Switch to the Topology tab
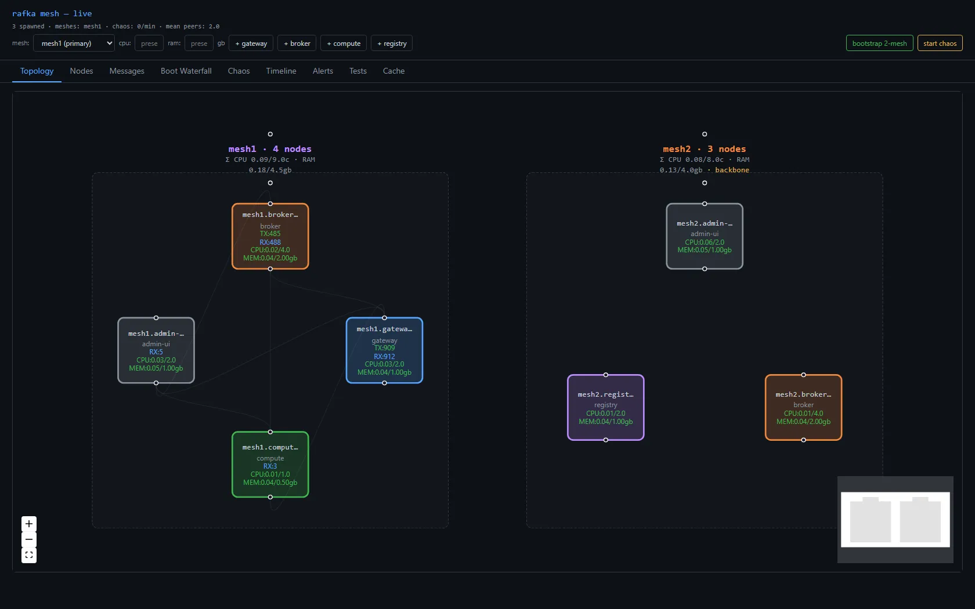 (x=37, y=71)
